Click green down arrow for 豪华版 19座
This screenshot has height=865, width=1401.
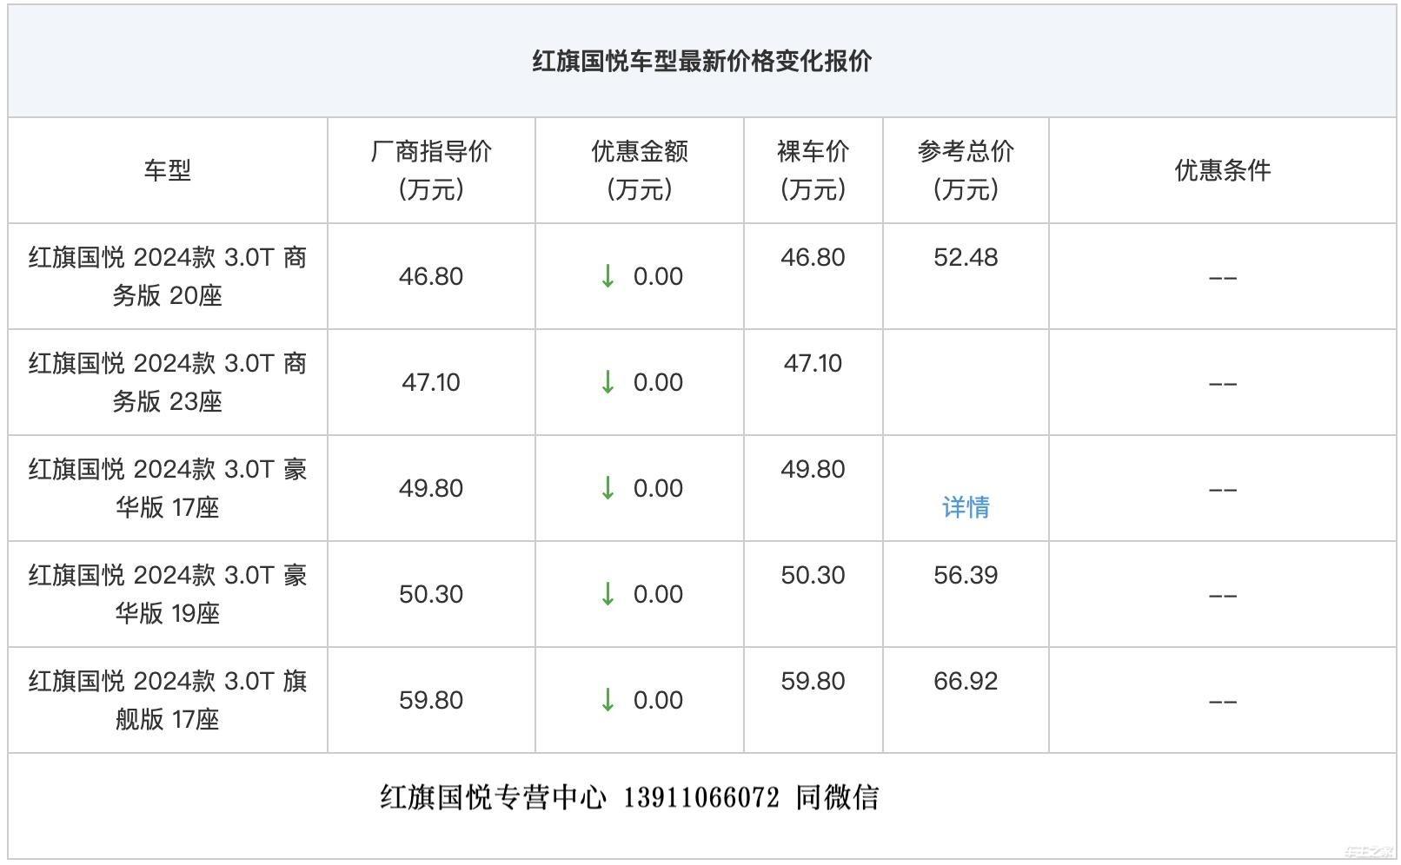608,594
